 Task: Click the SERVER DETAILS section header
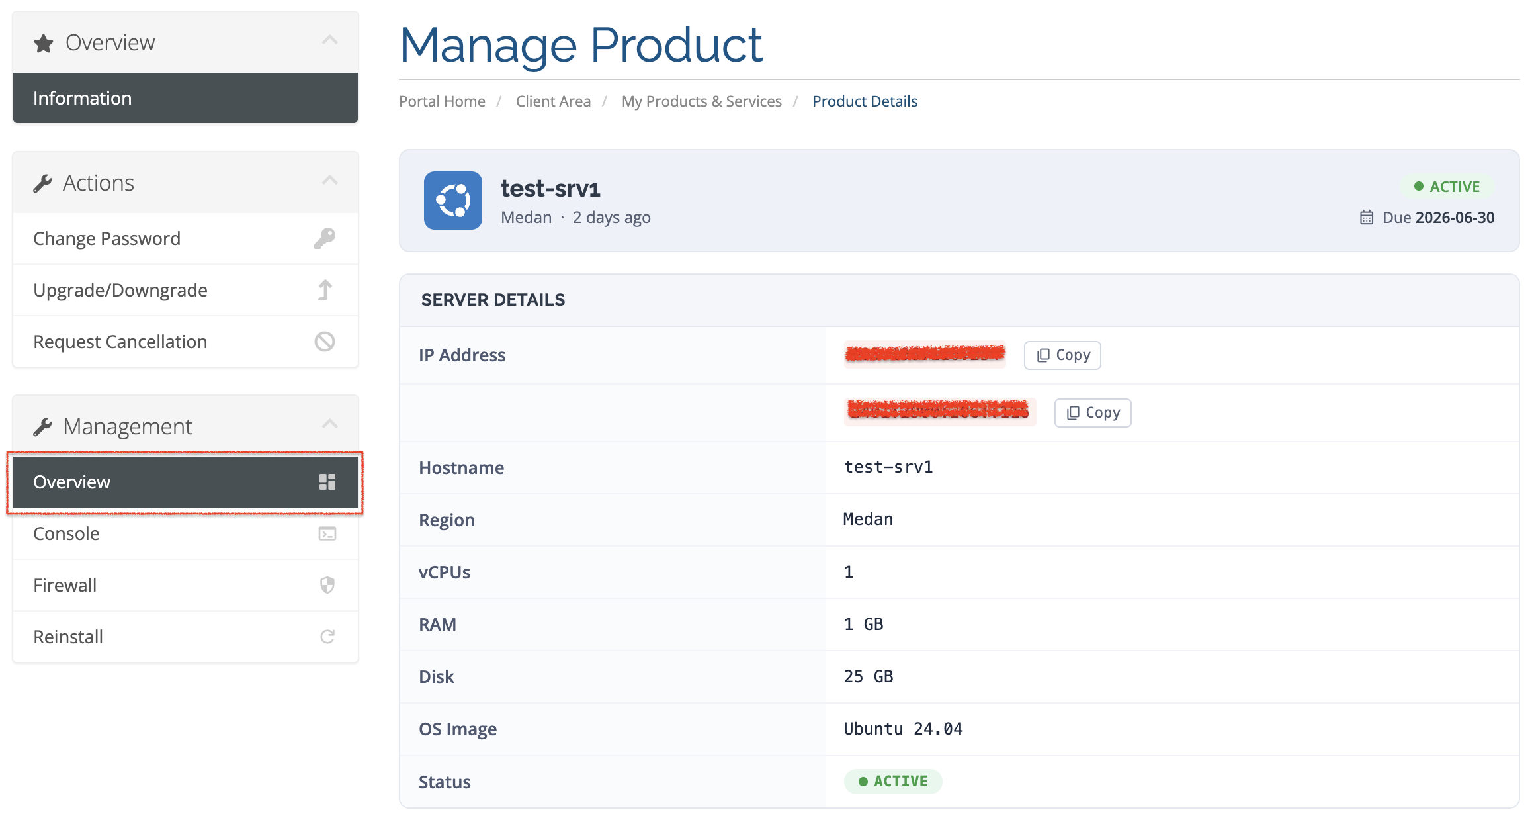point(493,300)
